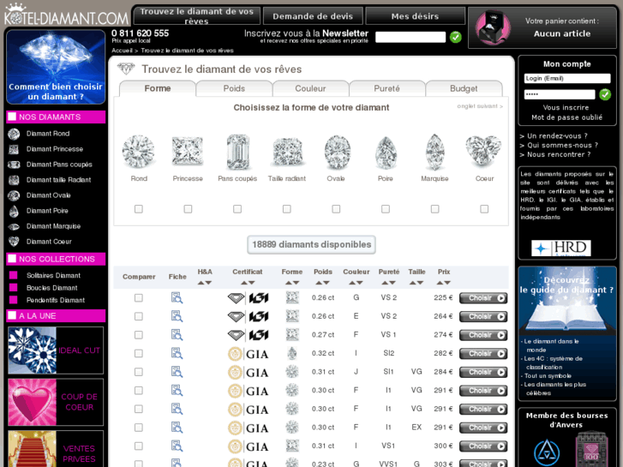Sort by Certificat descending arrow

click(251, 283)
